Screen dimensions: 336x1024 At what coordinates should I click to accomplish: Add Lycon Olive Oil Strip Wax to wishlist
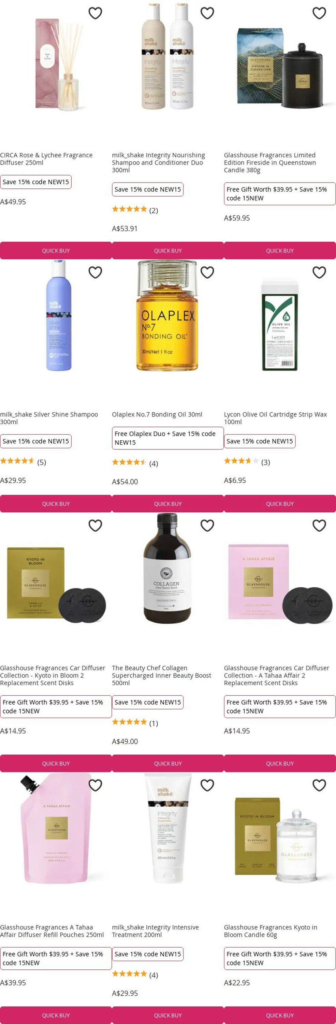click(319, 272)
